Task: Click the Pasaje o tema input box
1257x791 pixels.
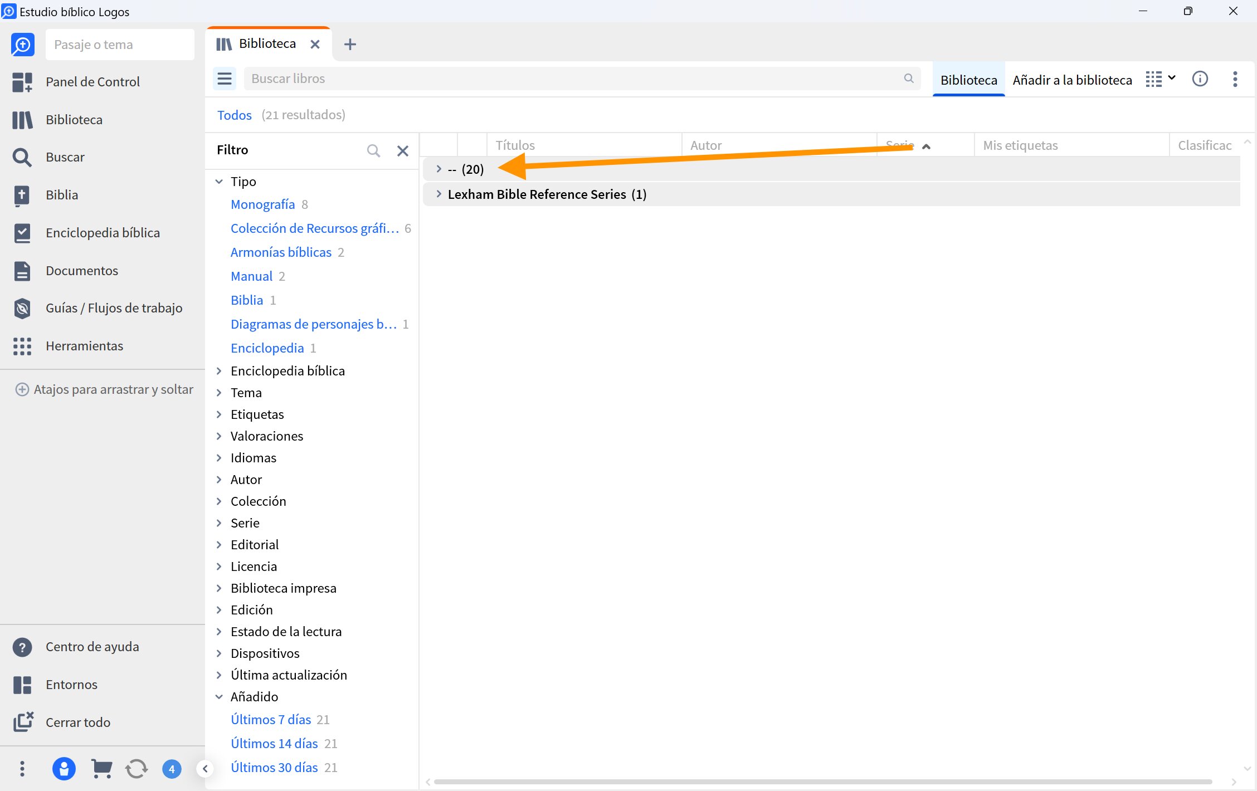Action: pyautogui.click(x=120, y=45)
